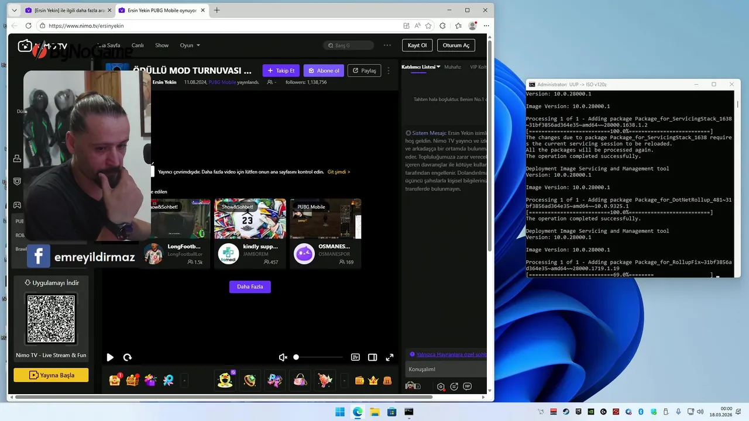Click the Yalnızca Hayranlara özel sohbet link
This screenshot has height=421, width=749.
451,354
